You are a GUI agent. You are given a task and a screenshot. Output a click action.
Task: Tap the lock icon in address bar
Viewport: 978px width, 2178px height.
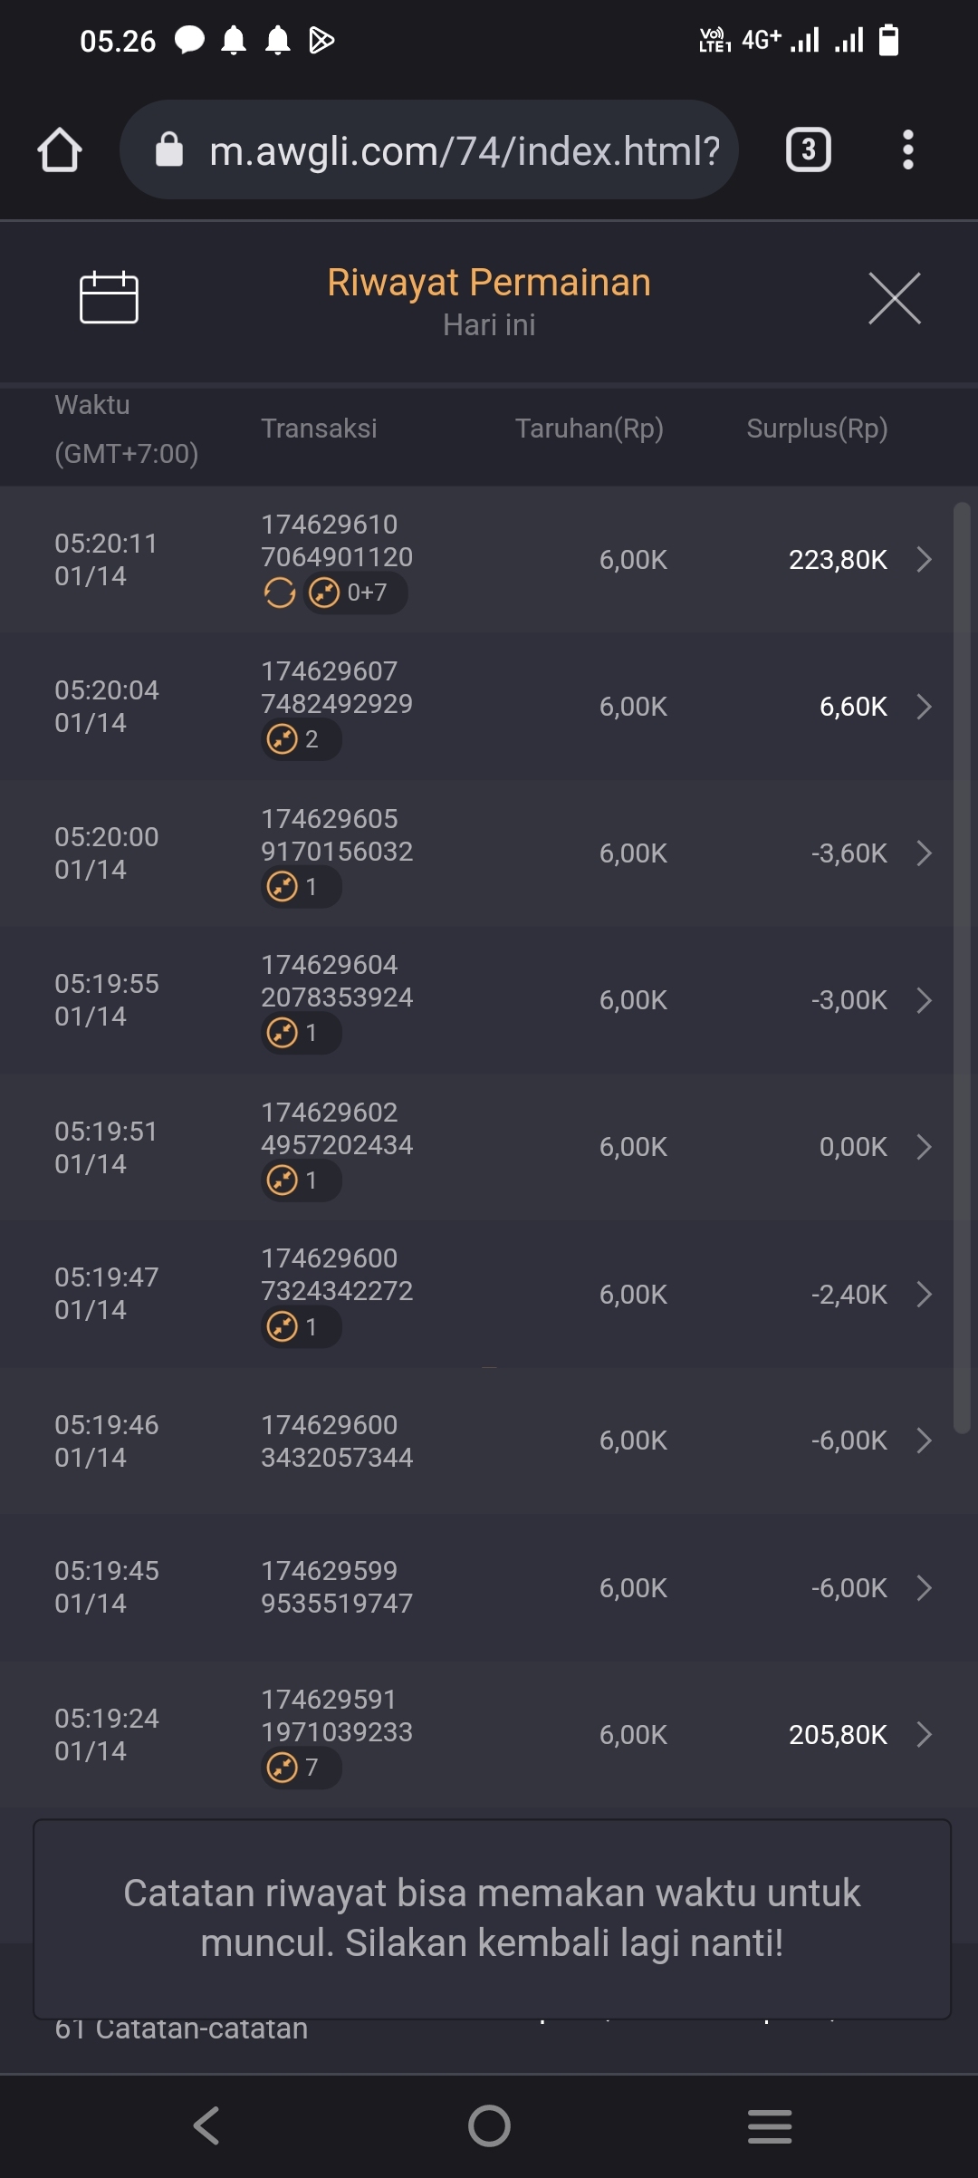tap(169, 149)
